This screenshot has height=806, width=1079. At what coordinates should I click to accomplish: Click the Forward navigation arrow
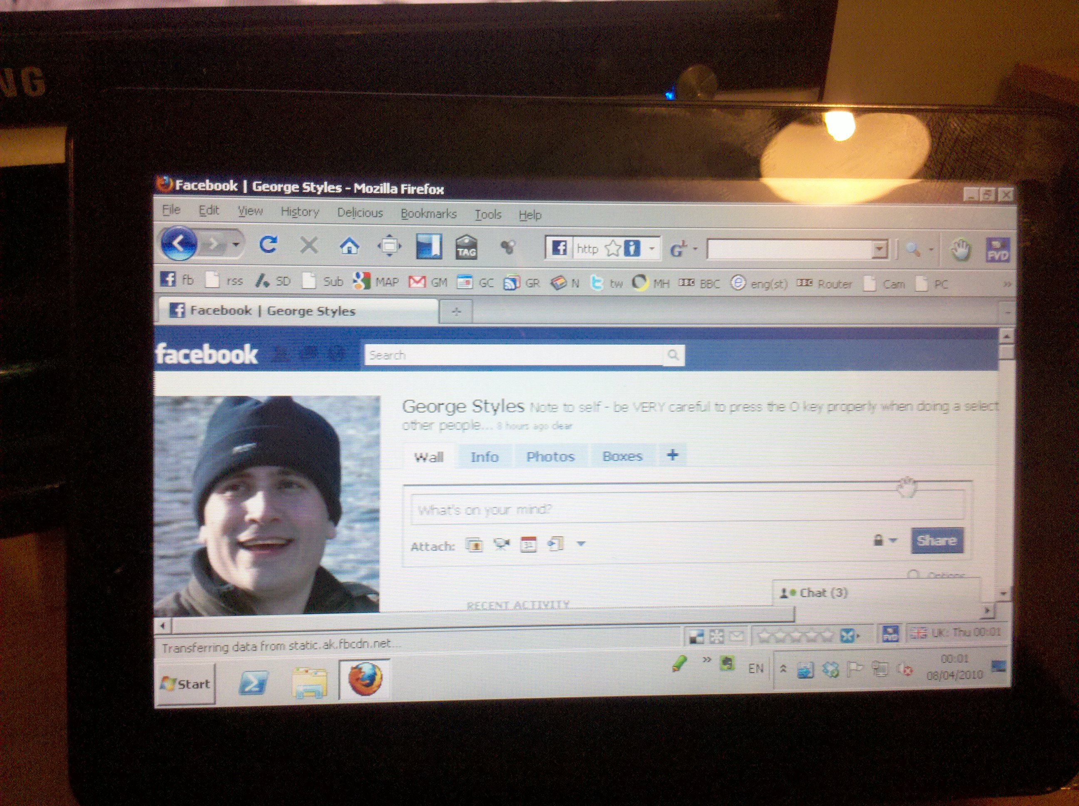[214, 243]
